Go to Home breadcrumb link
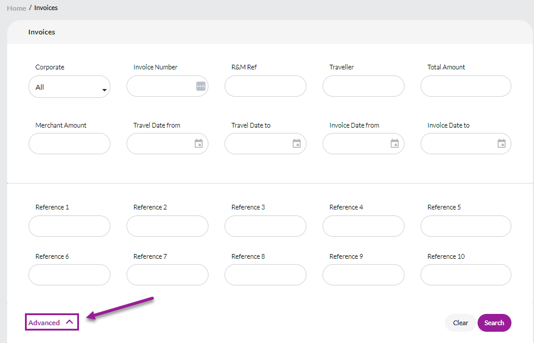 click(x=17, y=8)
